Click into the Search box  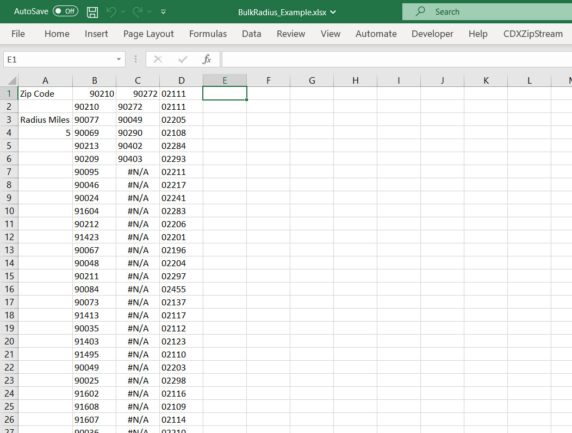pyautogui.click(x=487, y=11)
